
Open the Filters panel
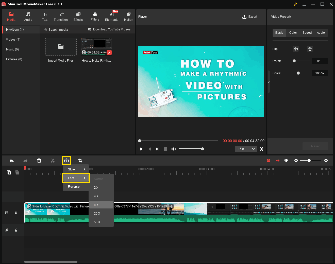(x=95, y=16)
